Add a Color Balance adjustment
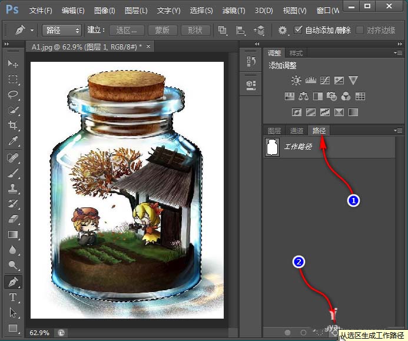Viewport: 408px width, 341px height. tap(303, 96)
